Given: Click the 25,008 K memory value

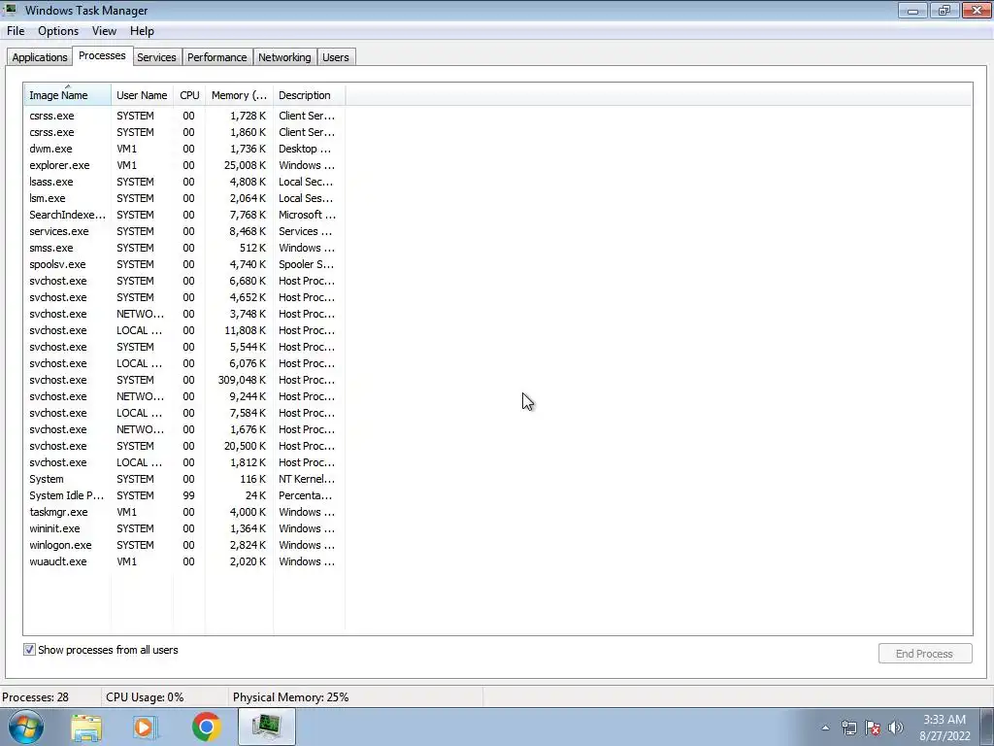Looking at the screenshot, I should tap(245, 165).
